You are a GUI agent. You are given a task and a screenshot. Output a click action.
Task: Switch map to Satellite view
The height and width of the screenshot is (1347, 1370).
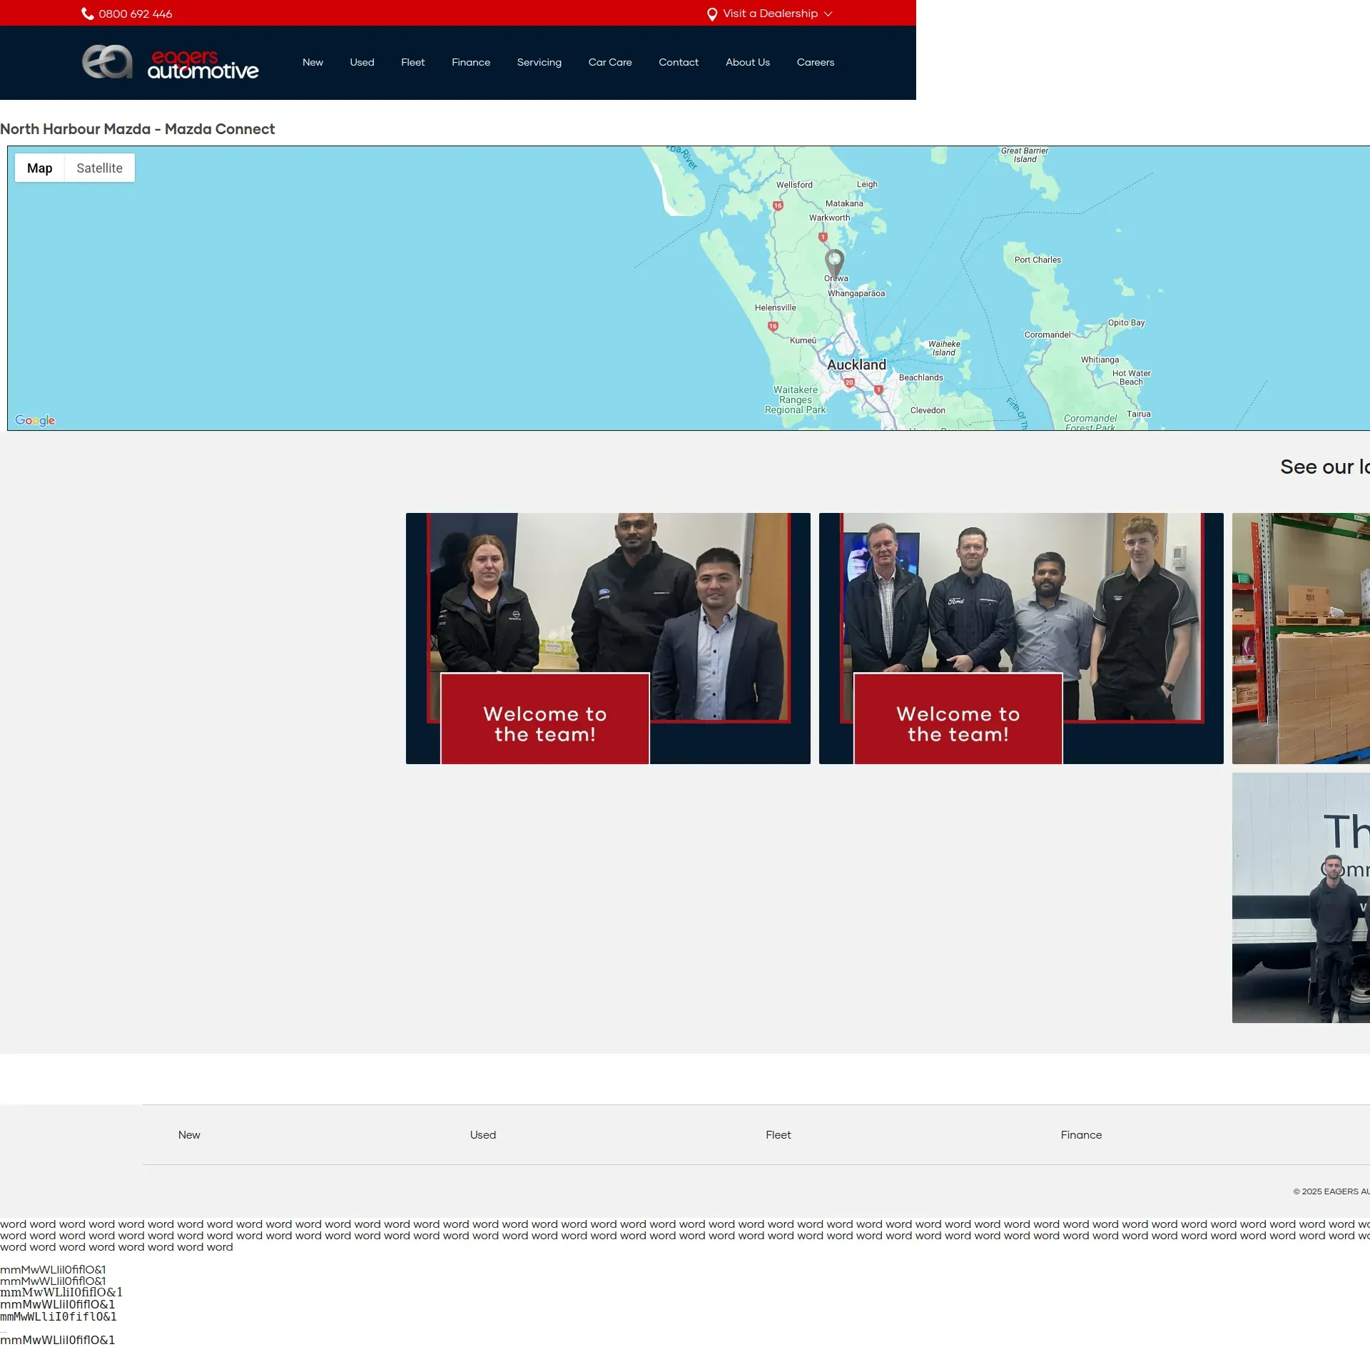coord(99,168)
